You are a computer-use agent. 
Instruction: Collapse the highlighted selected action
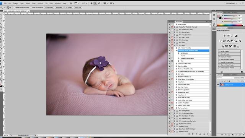point(177,51)
